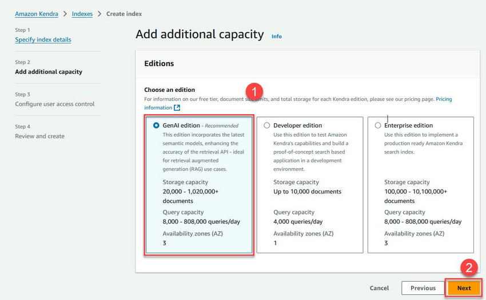Click the Previous button
This screenshot has height=300, width=486.
(x=423, y=288)
